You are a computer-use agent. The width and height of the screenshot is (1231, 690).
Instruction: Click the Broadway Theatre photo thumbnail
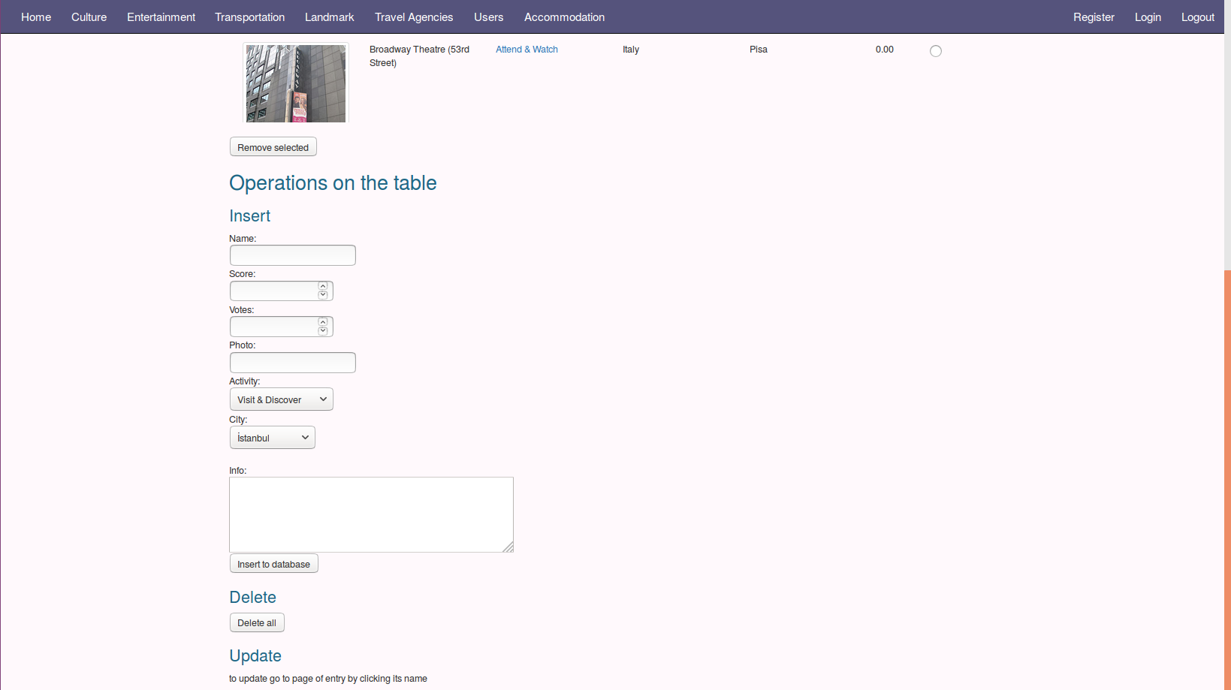click(x=296, y=83)
